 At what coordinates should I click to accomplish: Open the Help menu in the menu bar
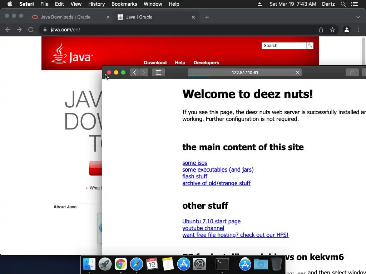coord(174,4)
